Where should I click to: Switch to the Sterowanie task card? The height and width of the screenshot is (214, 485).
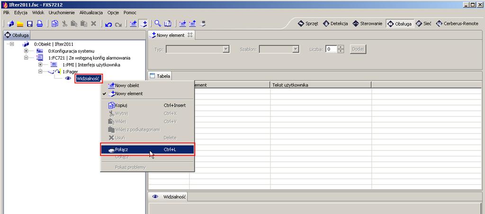tap(367, 24)
